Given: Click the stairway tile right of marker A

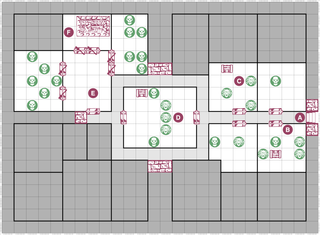Looking at the screenshot, I should (312, 118).
